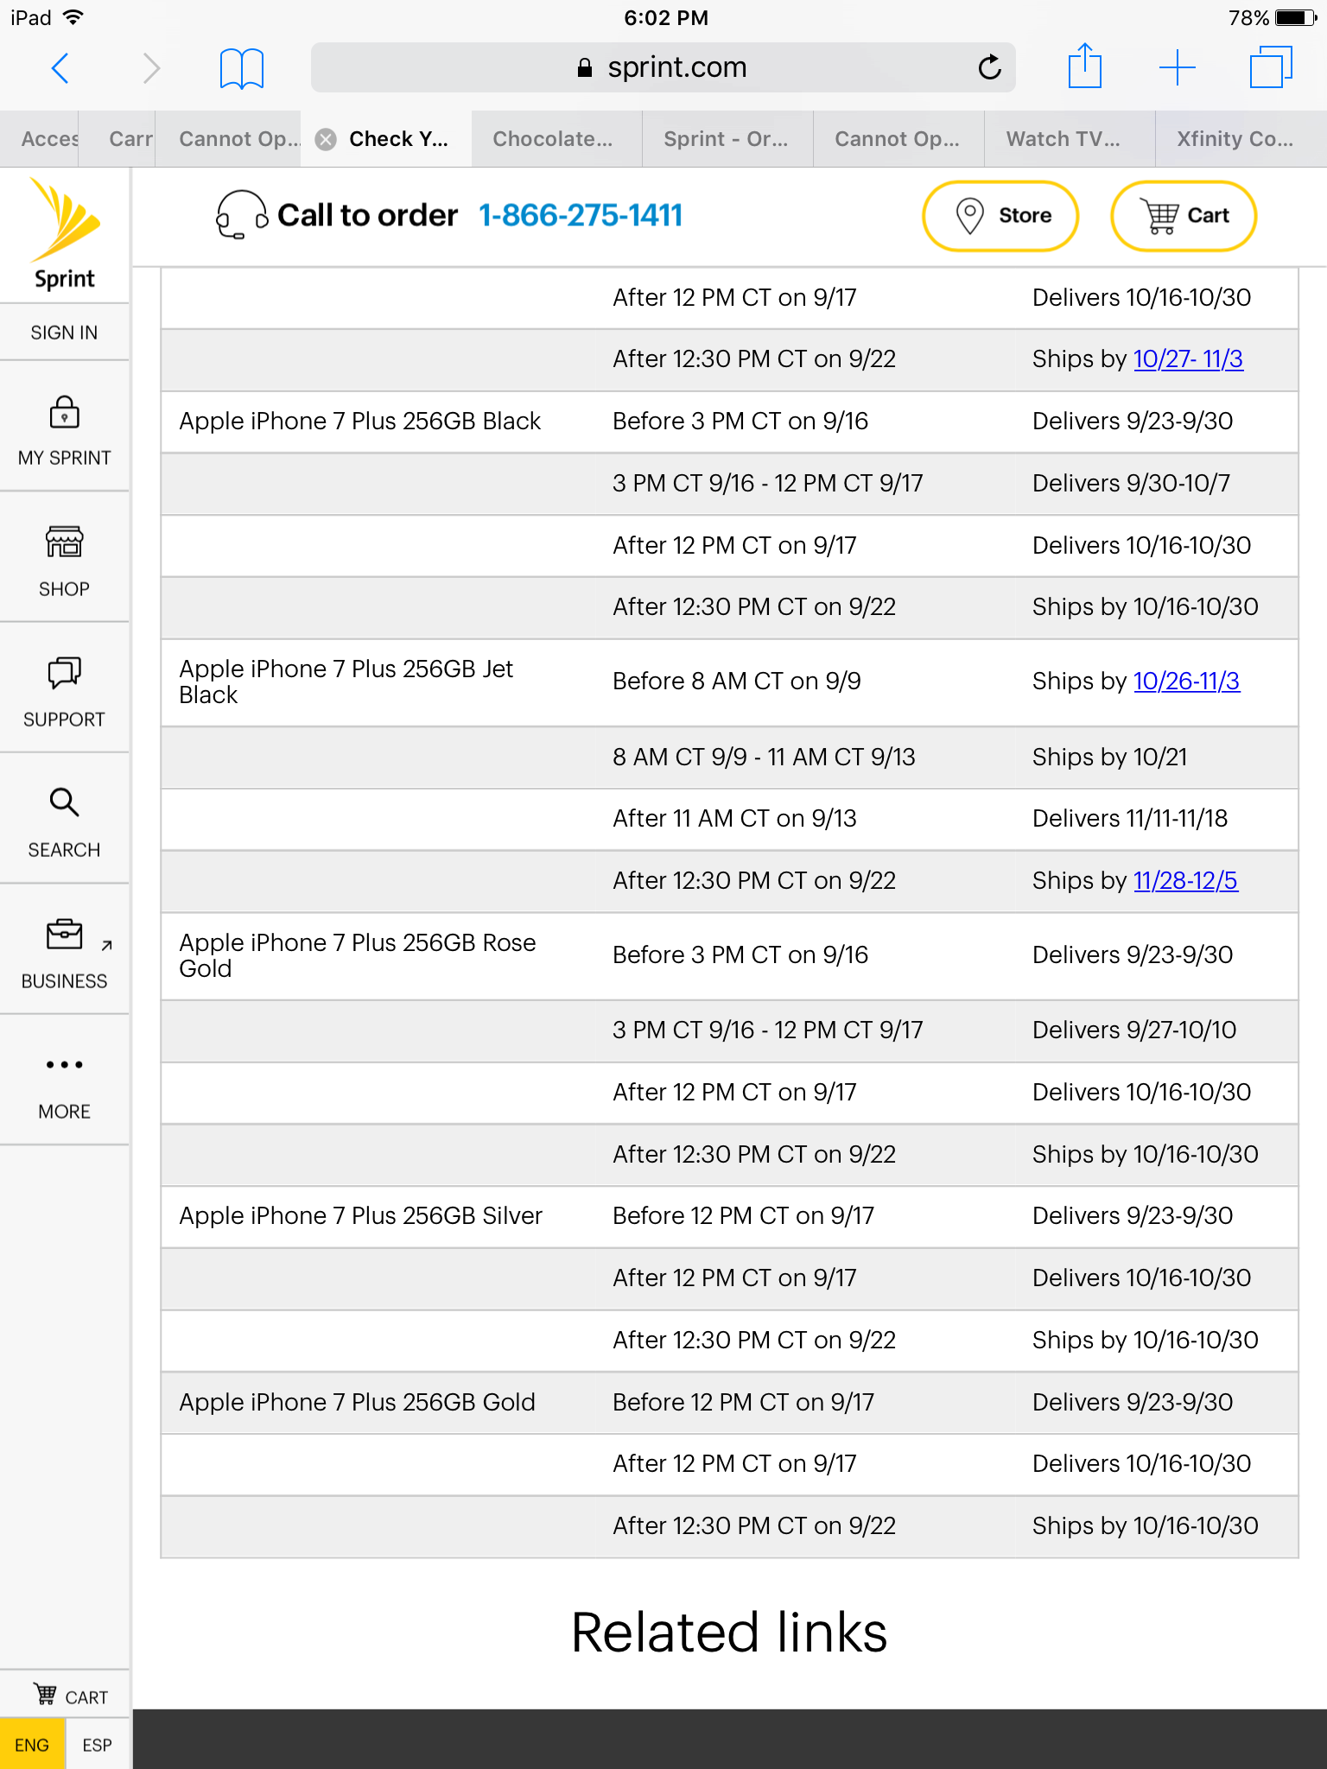Switch language to ESP
Screen dimensions: 1327x1769
(x=97, y=1744)
